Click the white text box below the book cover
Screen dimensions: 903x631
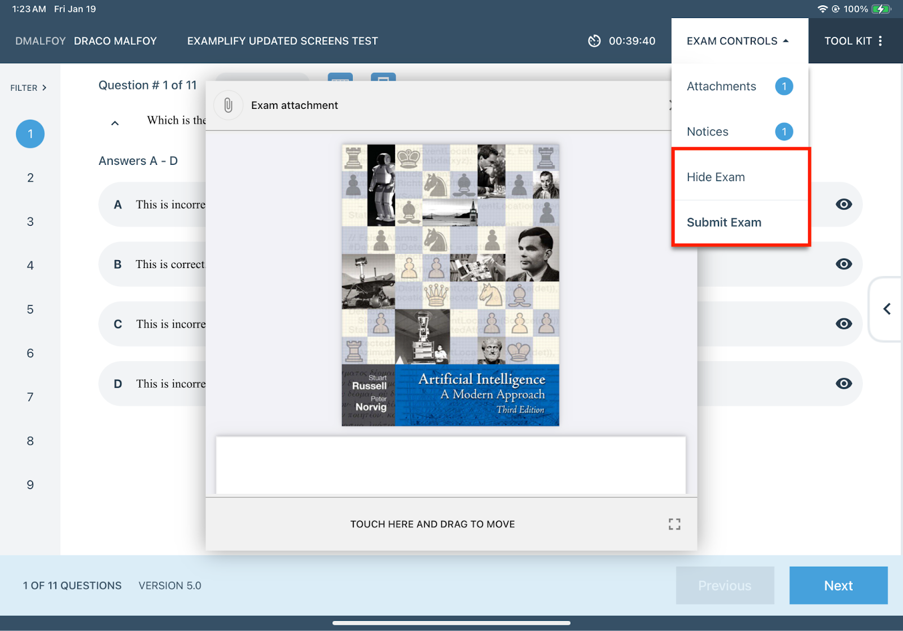point(451,465)
